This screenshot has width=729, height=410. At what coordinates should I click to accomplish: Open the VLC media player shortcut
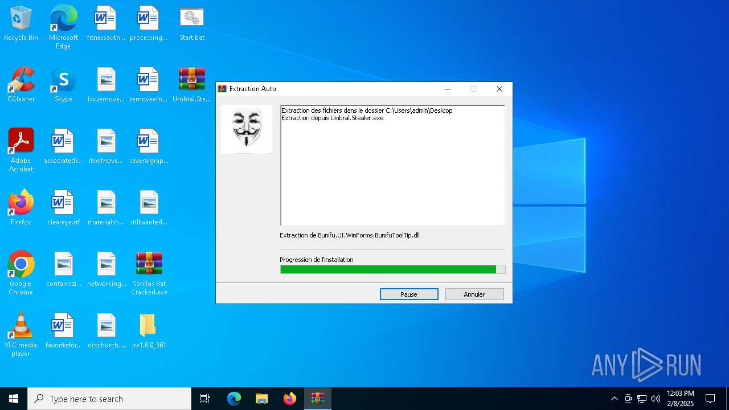coord(21,335)
